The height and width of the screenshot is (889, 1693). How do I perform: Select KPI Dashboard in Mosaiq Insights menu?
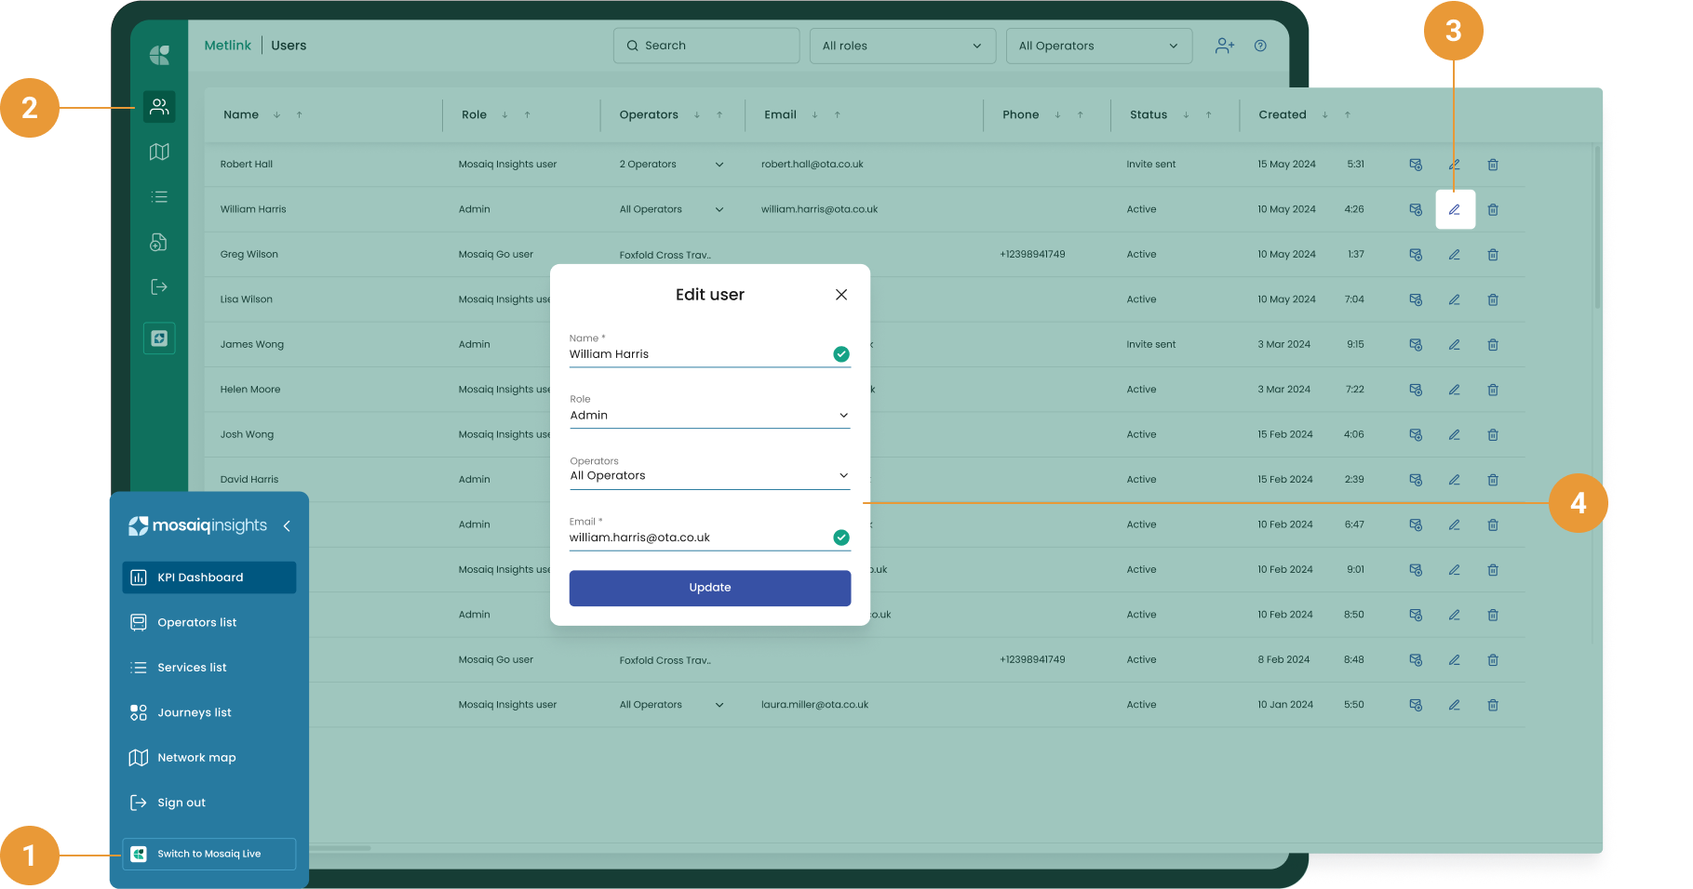click(x=208, y=577)
